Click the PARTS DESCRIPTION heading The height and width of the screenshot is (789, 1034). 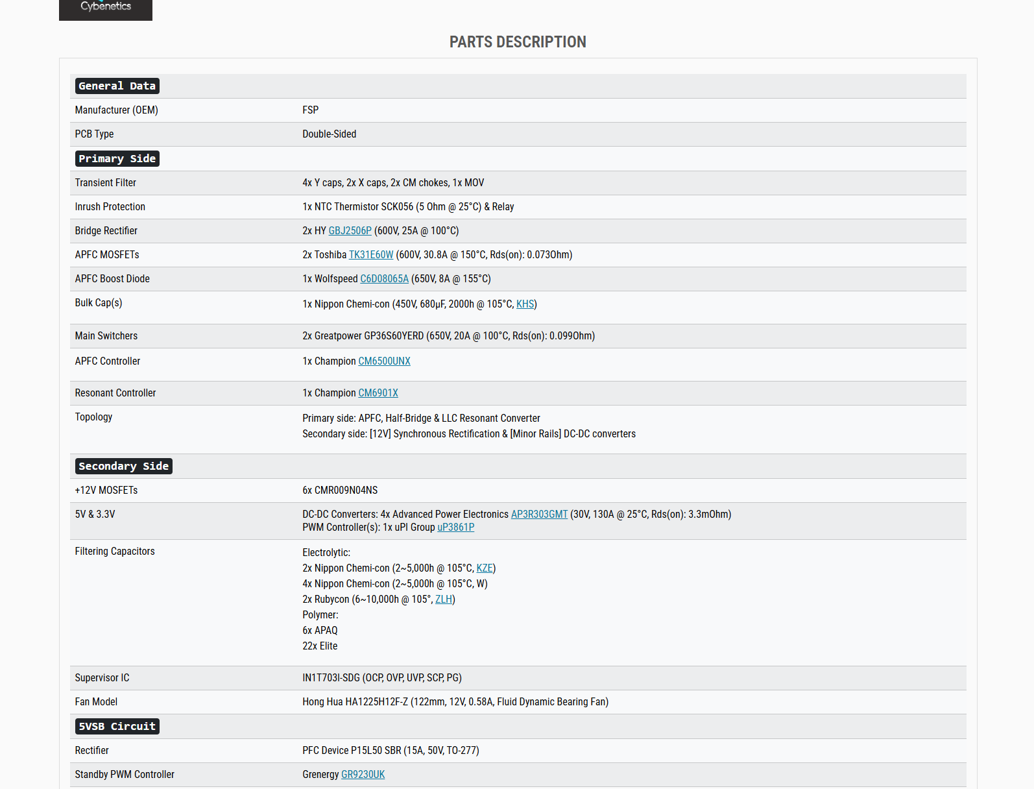(518, 42)
